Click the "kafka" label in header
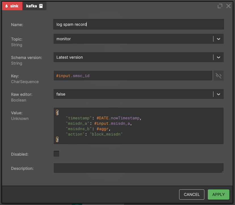Image resolution: width=235 pixels, height=205 pixels. pyautogui.click(x=31, y=6)
